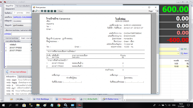Click the Print data button
The height and width of the screenshot is (108, 193).
(41, 99)
